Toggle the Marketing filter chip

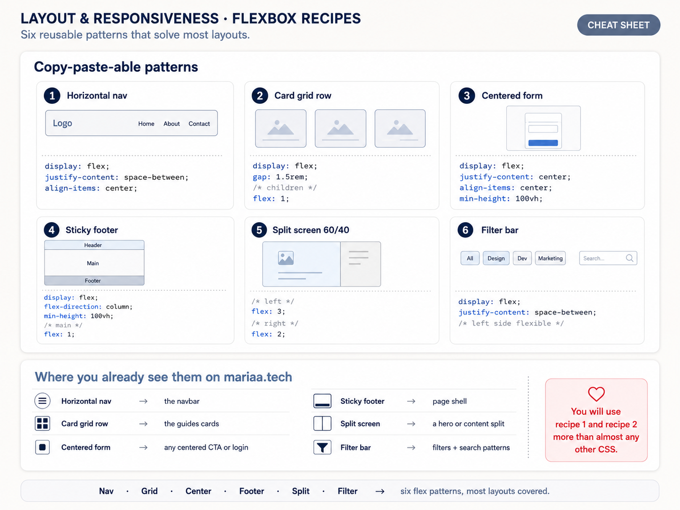pos(550,258)
